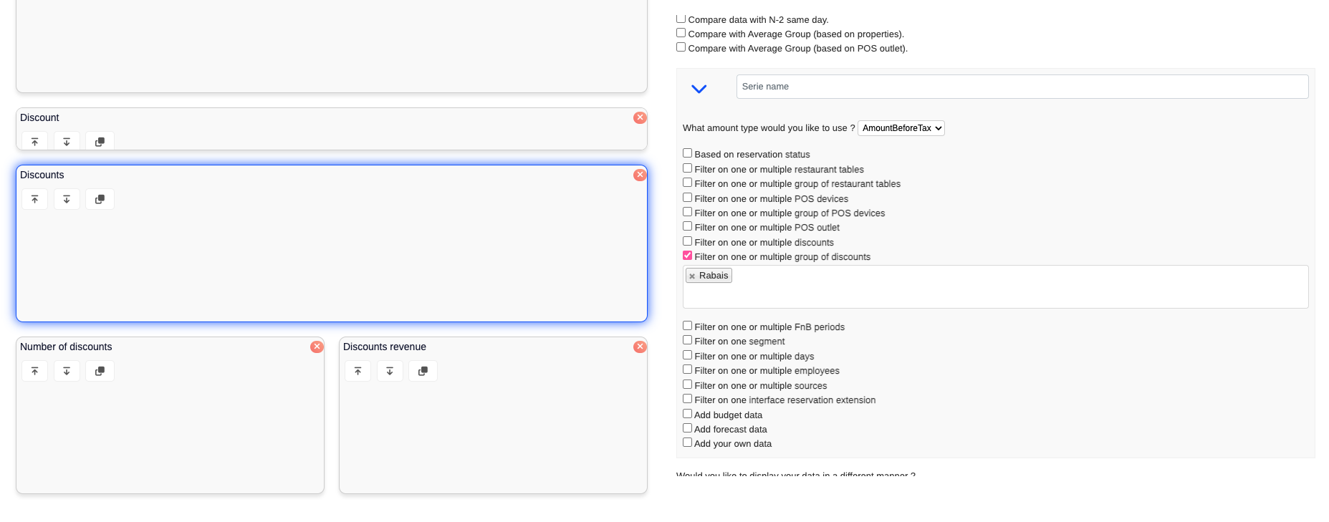
Task: Remove the Discount widget
Action: pyautogui.click(x=640, y=117)
